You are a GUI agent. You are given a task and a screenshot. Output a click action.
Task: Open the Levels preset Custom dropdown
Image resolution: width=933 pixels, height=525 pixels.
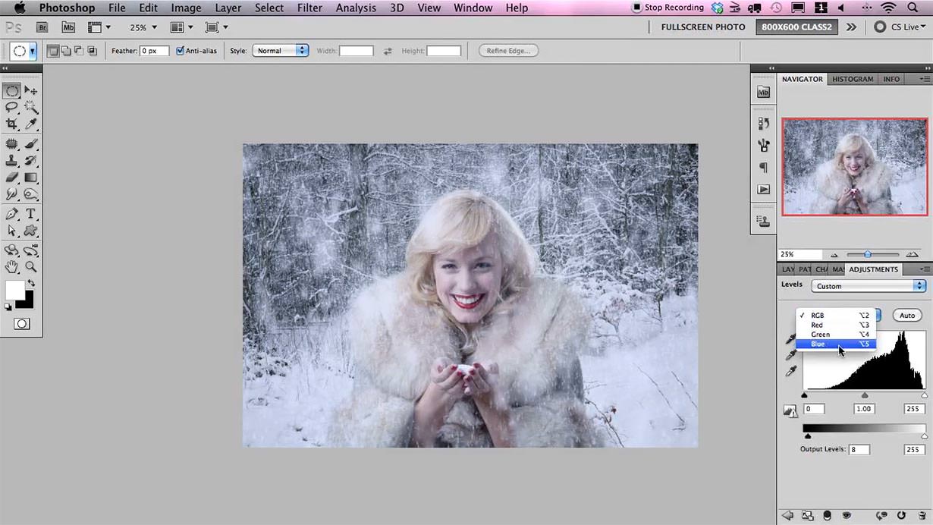pos(869,286)
